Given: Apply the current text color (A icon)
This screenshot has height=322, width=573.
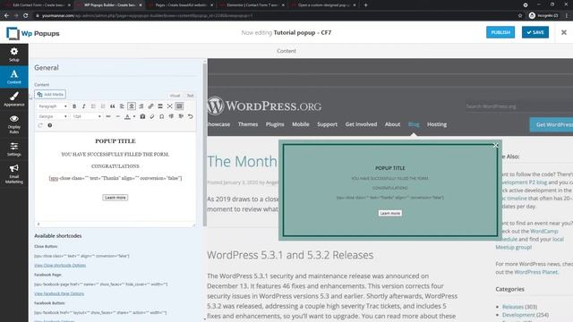Looking at the screenshot, I should pyautogui.click(x=127, y=116).
